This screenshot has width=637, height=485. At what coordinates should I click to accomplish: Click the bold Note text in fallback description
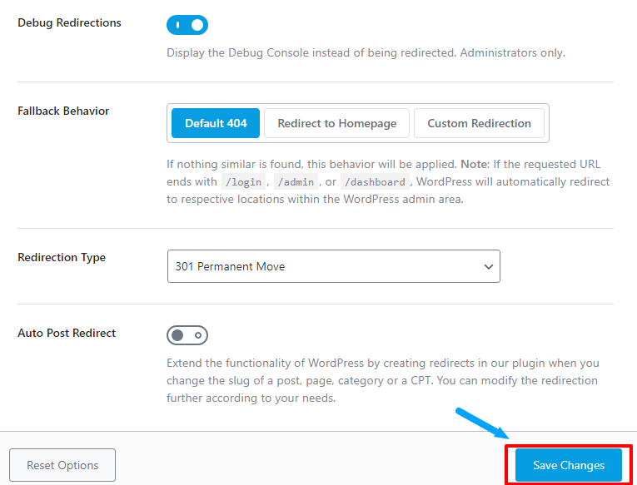click(x=476, y=164)
